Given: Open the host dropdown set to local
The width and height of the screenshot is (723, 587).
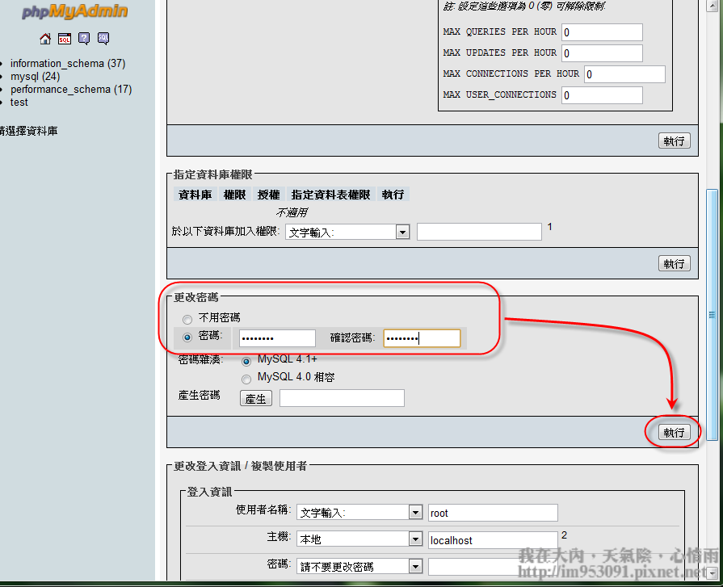Looking at the screenshot, I should pos(415,539).
